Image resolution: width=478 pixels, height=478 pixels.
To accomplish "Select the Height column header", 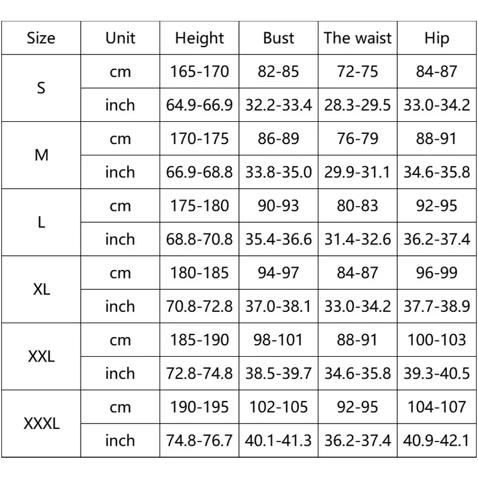I will point(200,38).
